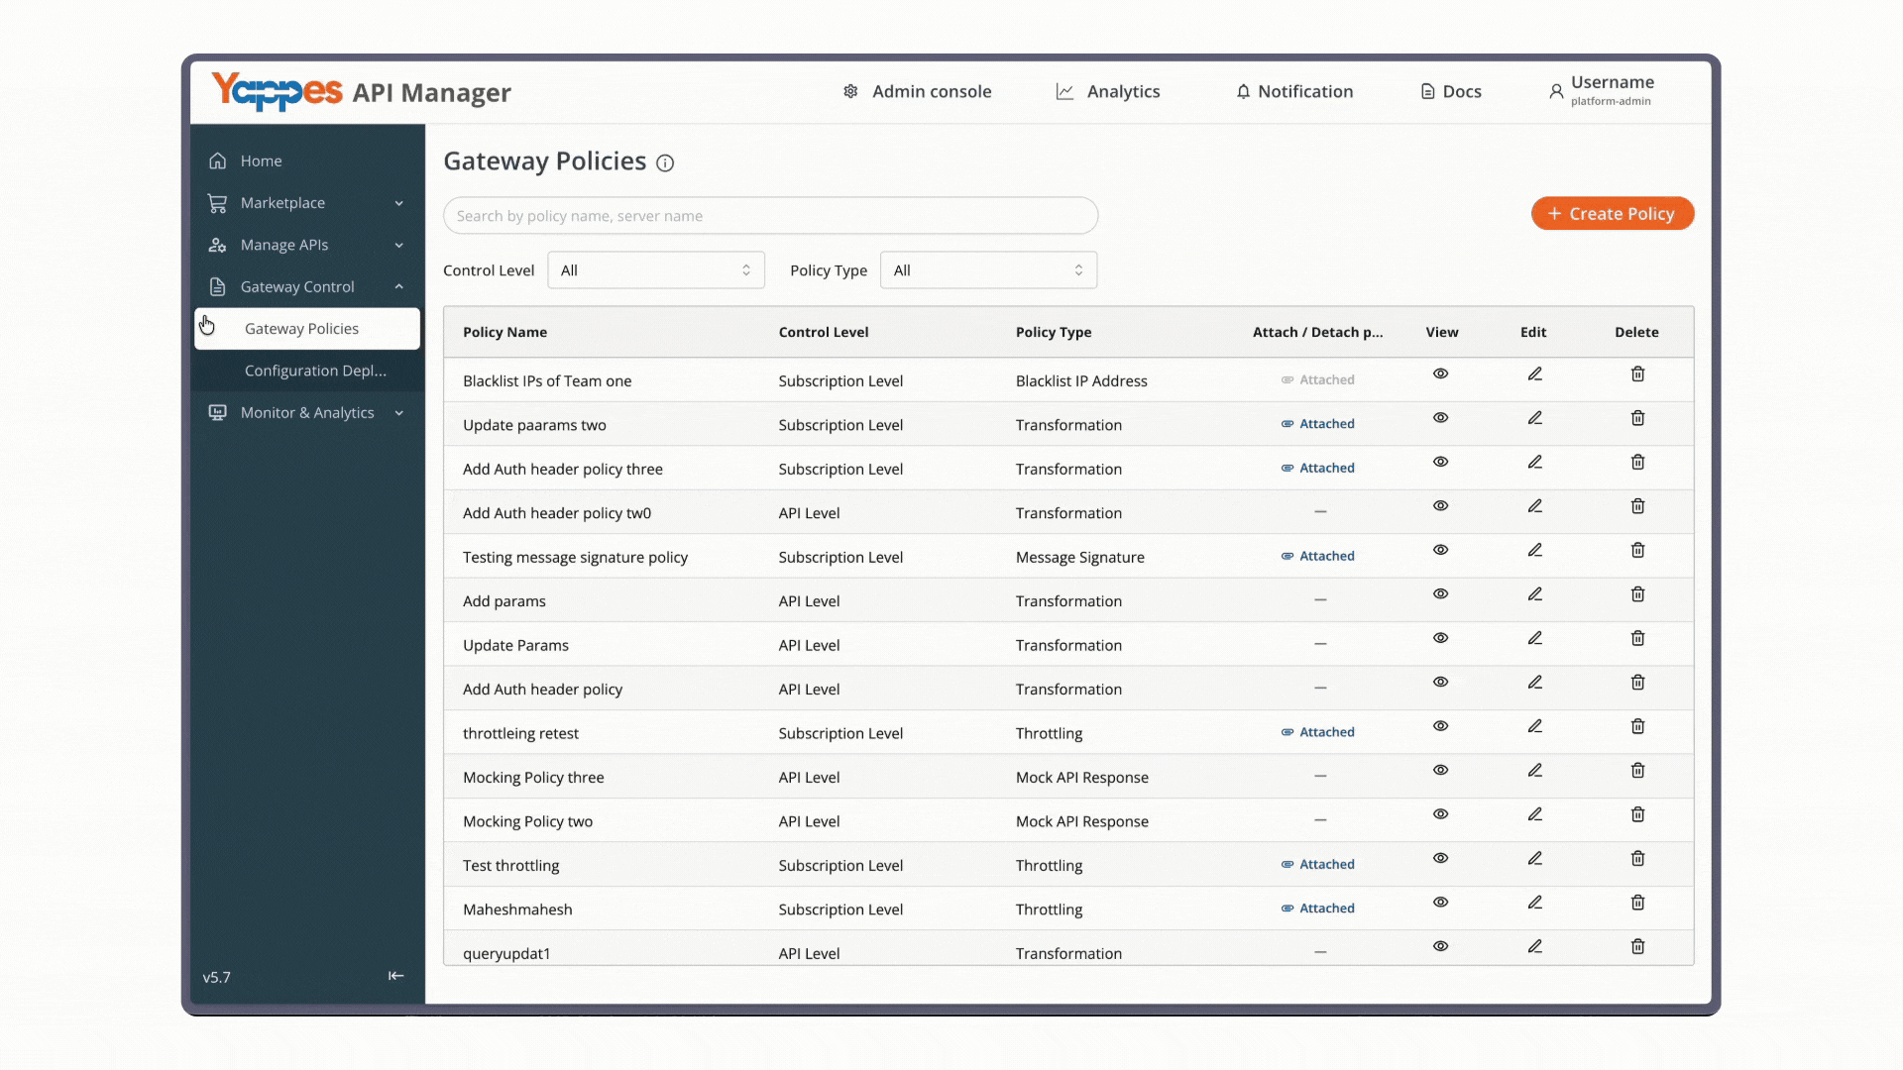This screenshot has height=1070, width=1903.
Task: Edit the queryupdat1 policy
Action: 1534,947
